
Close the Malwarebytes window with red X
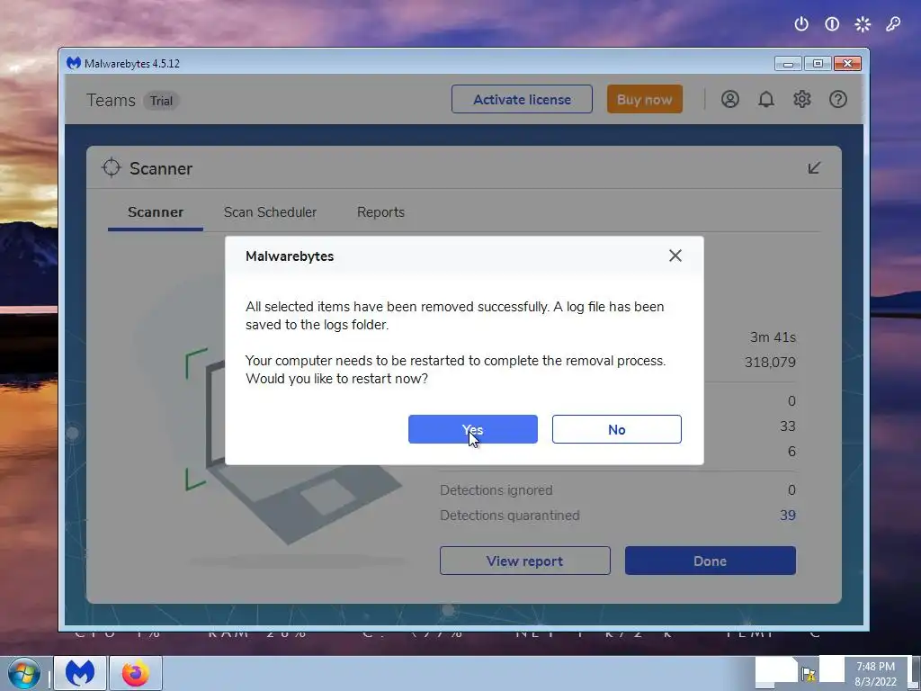tap(847, 64)
